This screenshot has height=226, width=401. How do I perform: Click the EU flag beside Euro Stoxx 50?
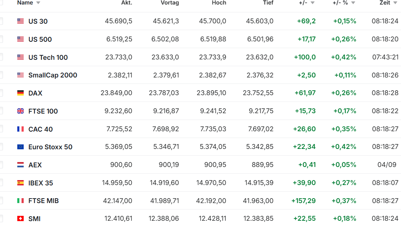coord(20,147)
